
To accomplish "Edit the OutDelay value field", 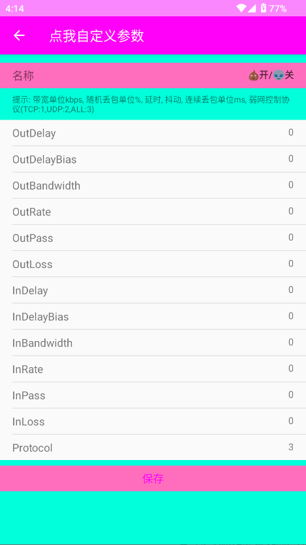I will click(291, 133).
